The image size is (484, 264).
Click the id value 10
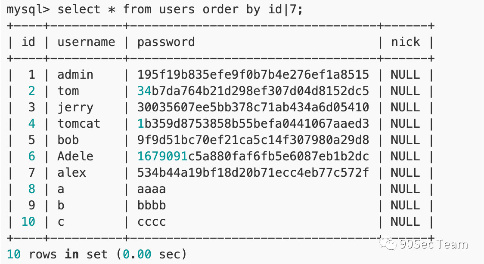point(28,221)
